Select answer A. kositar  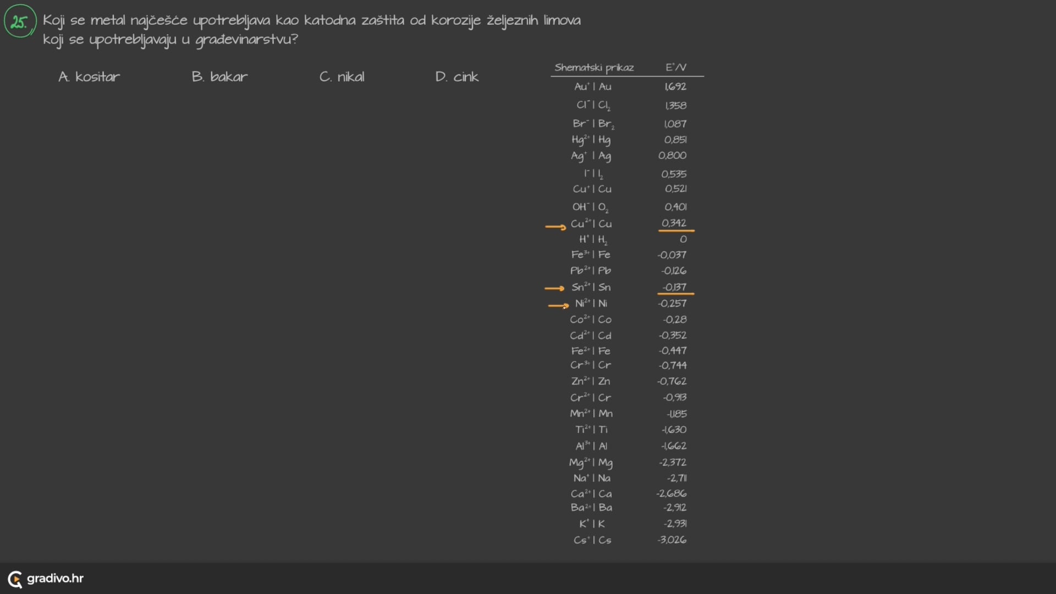(89, 77)
